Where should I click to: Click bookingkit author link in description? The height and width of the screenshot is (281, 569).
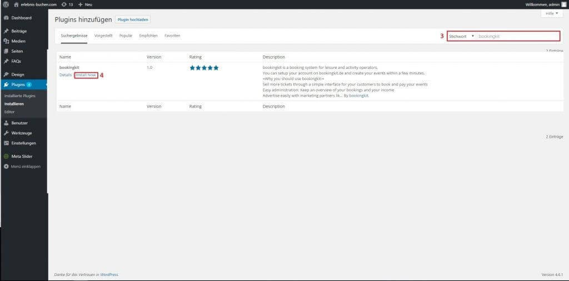pos(358,96)
